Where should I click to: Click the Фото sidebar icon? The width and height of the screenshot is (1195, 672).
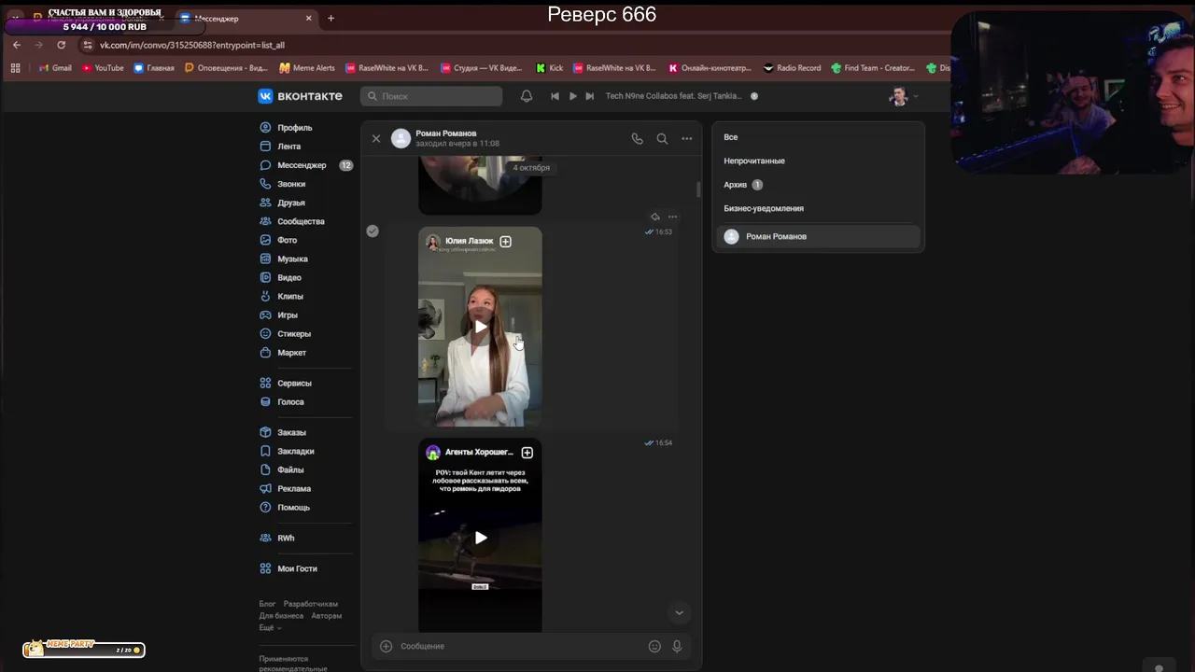(266, 240)
